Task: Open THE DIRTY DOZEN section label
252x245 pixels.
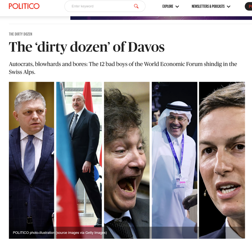Action: point(20,34)
